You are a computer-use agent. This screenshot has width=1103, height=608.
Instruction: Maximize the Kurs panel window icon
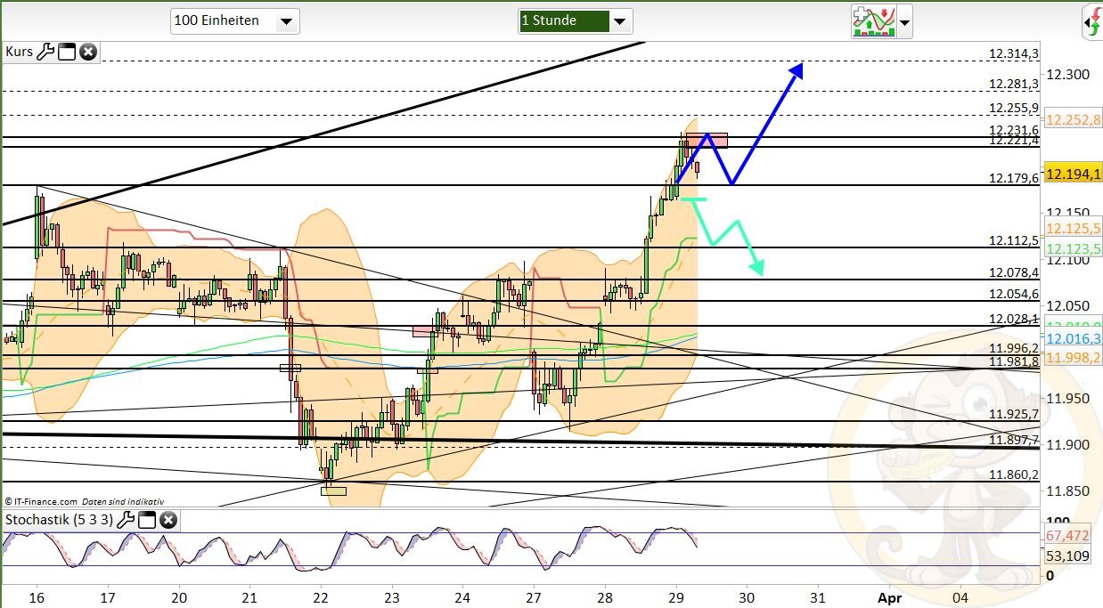pos(67,51)
